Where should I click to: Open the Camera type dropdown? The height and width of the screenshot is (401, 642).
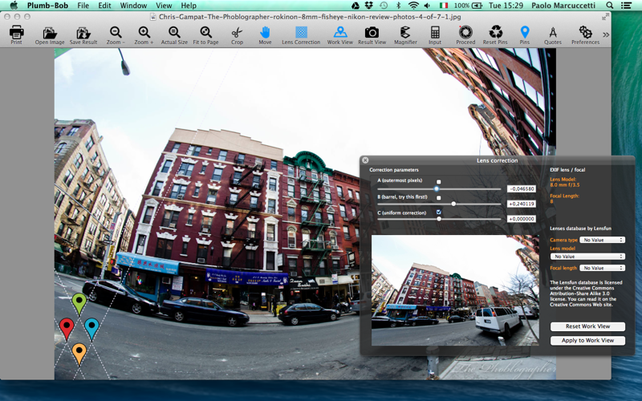[603, 240]
